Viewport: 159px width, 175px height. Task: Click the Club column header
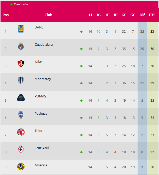click(48, 15)
